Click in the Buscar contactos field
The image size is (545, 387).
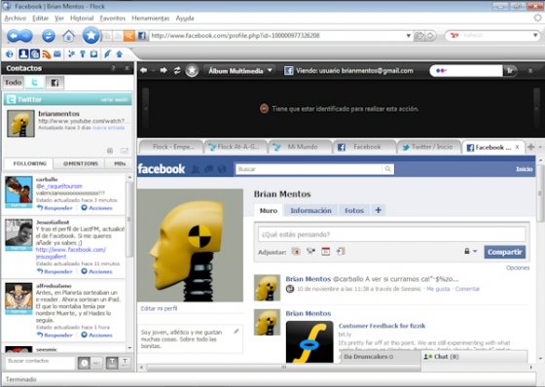pyautogui.click(x=40, y=362)
